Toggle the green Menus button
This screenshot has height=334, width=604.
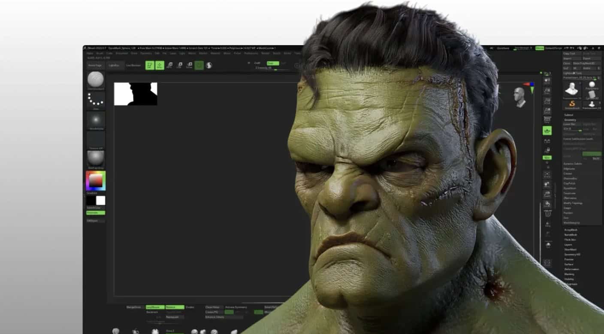(539, 48)
